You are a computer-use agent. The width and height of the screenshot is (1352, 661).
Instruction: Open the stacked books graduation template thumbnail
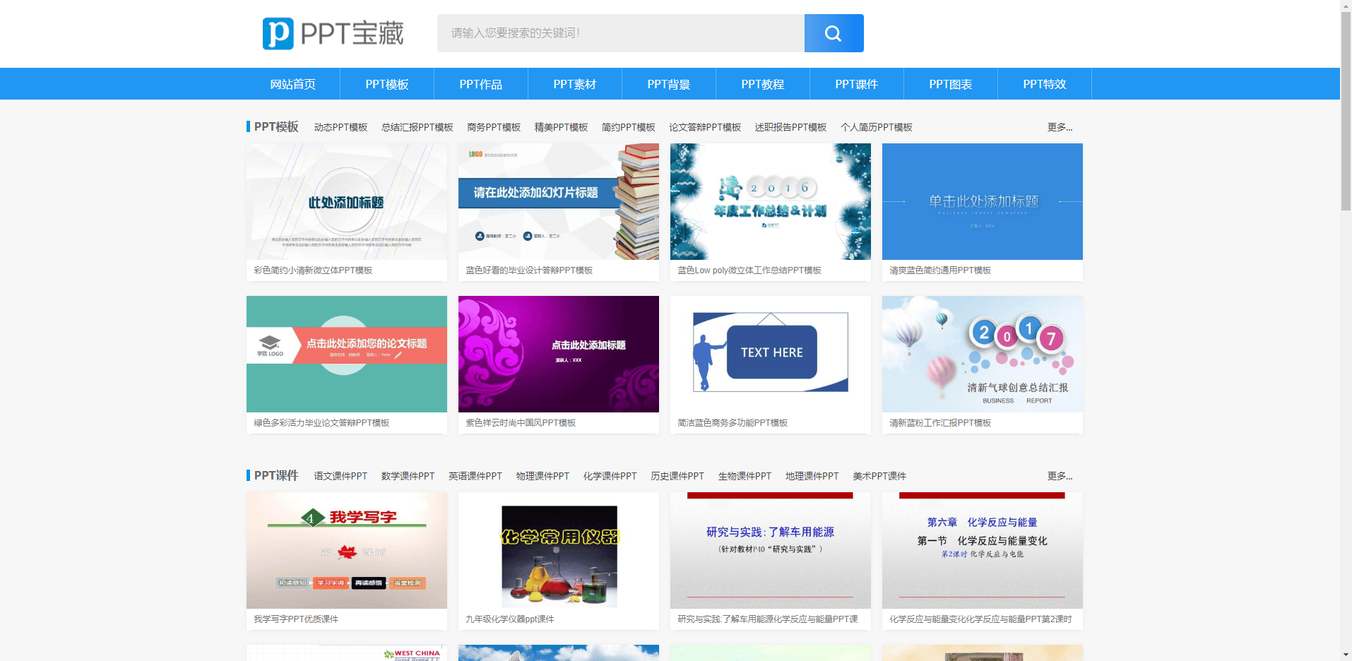click(x=558, y=202)
